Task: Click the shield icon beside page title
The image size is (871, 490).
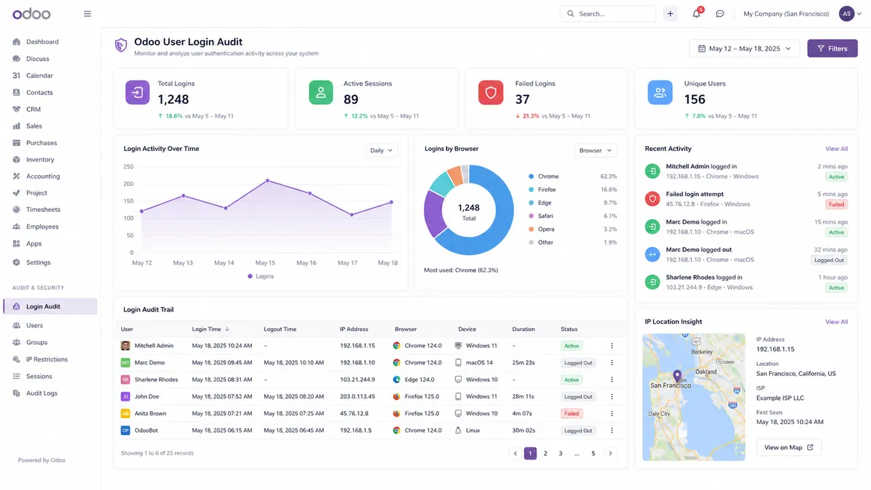Action: coord(121,46)
